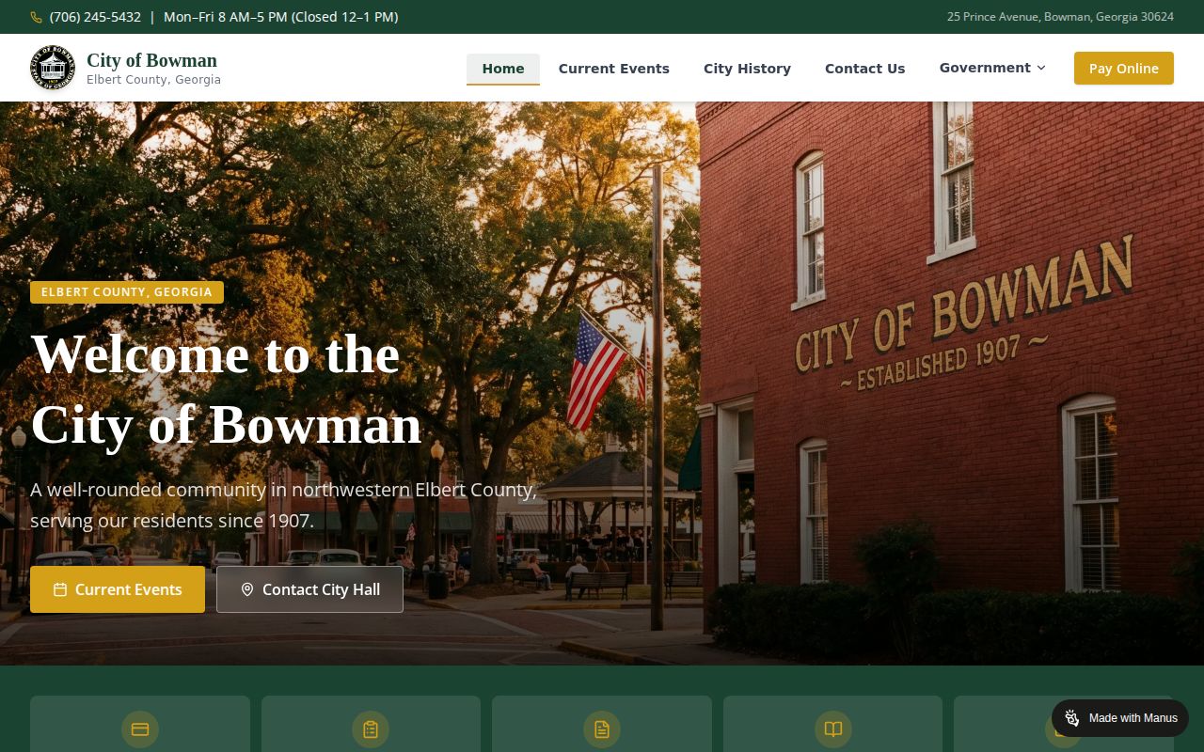Click the 'Elbert County, Georgia' subtitle under the logo
This screenshot has width=1204, height=752.
click(x=153, y=80)
